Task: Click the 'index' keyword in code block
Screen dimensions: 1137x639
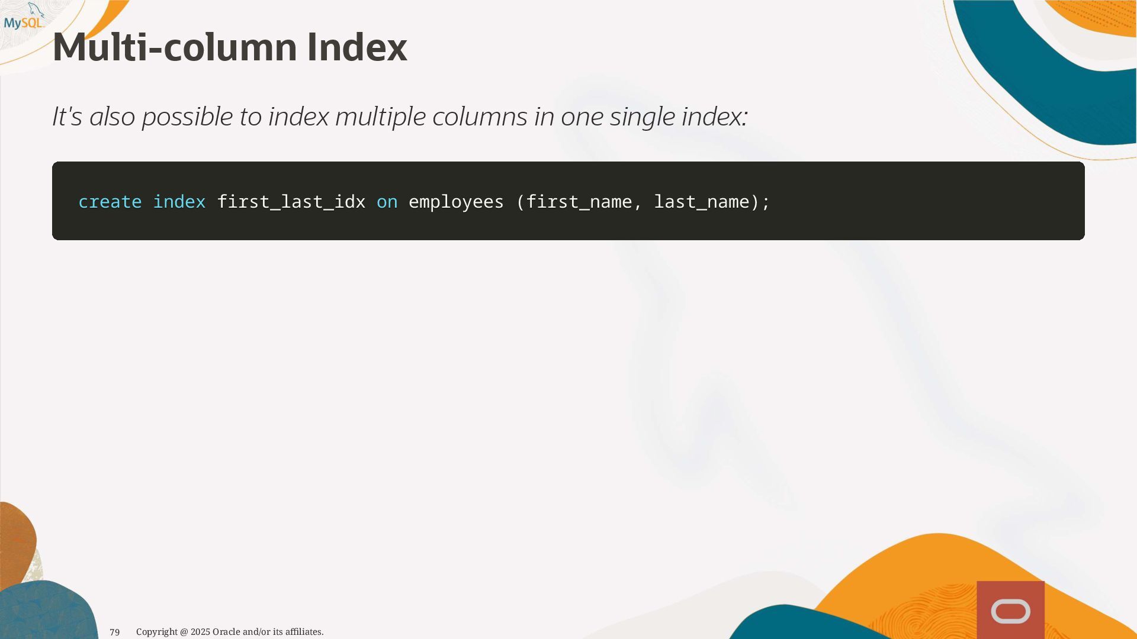Action: tap(179, 202)
